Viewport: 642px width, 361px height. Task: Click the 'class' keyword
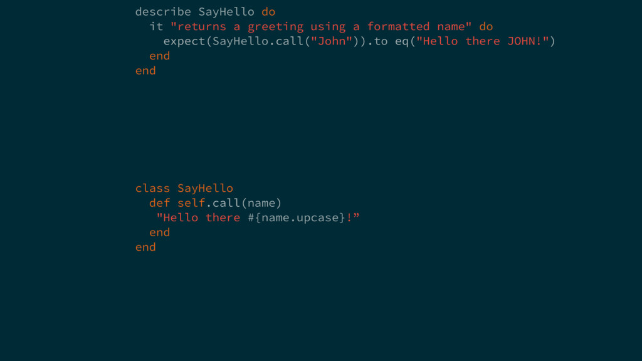(152, 188)
